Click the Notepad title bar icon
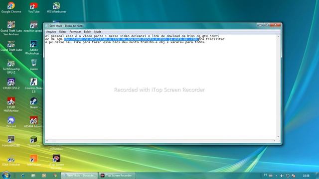 (x=47, y=26)
